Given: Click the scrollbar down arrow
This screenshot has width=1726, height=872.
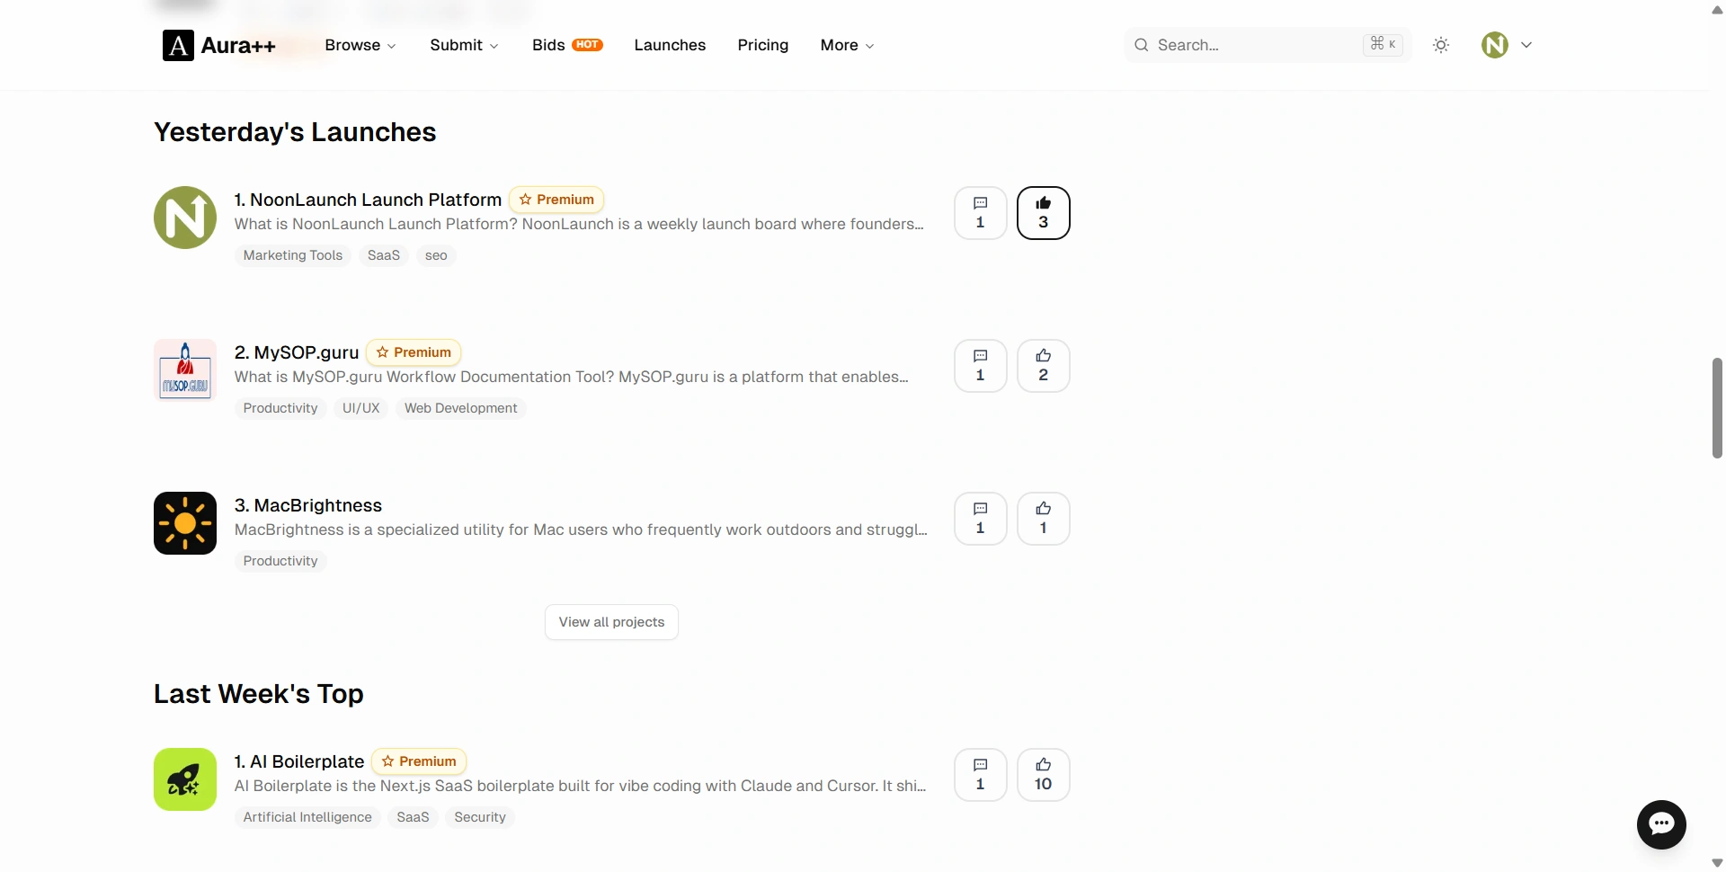Looking at the screenshot, I should (x=1717, y=863).
